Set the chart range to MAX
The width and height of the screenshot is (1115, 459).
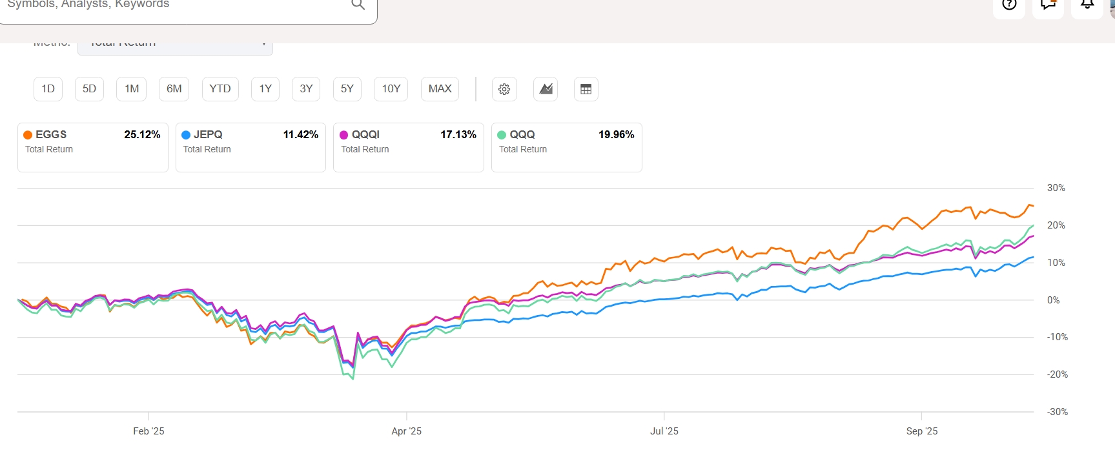(440, 89)
